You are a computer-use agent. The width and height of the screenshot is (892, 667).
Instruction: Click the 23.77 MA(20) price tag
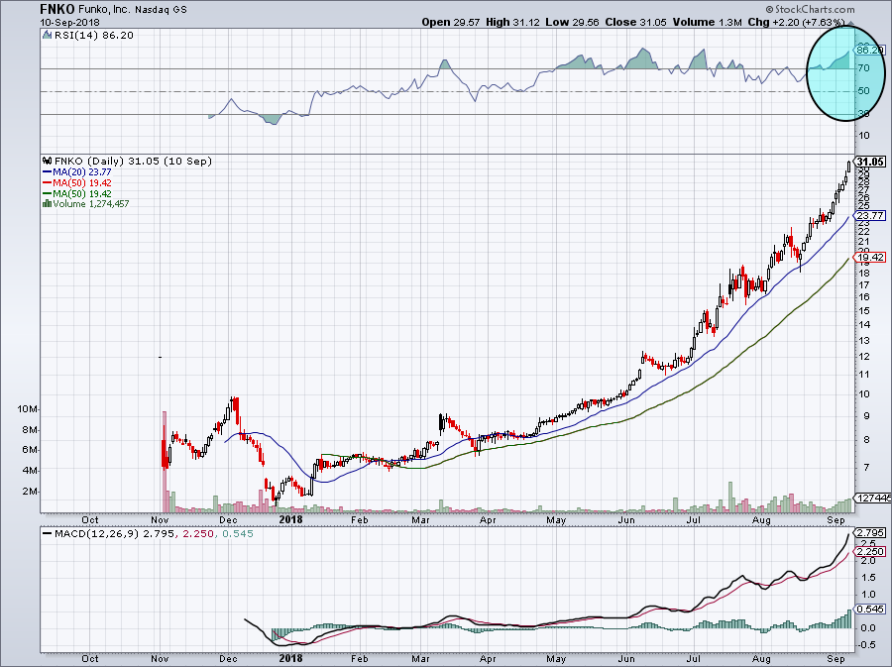coord(870,215)
